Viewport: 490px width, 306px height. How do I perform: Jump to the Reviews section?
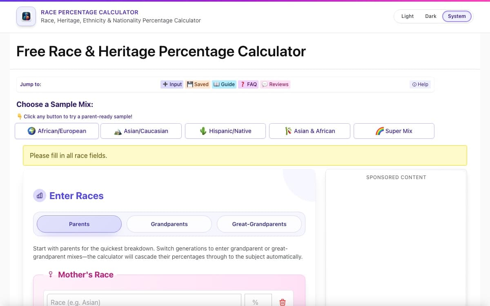click(x=275, y=84)
